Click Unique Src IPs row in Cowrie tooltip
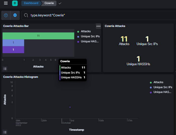Screen dimensions: 176x135 pos(73,73)
